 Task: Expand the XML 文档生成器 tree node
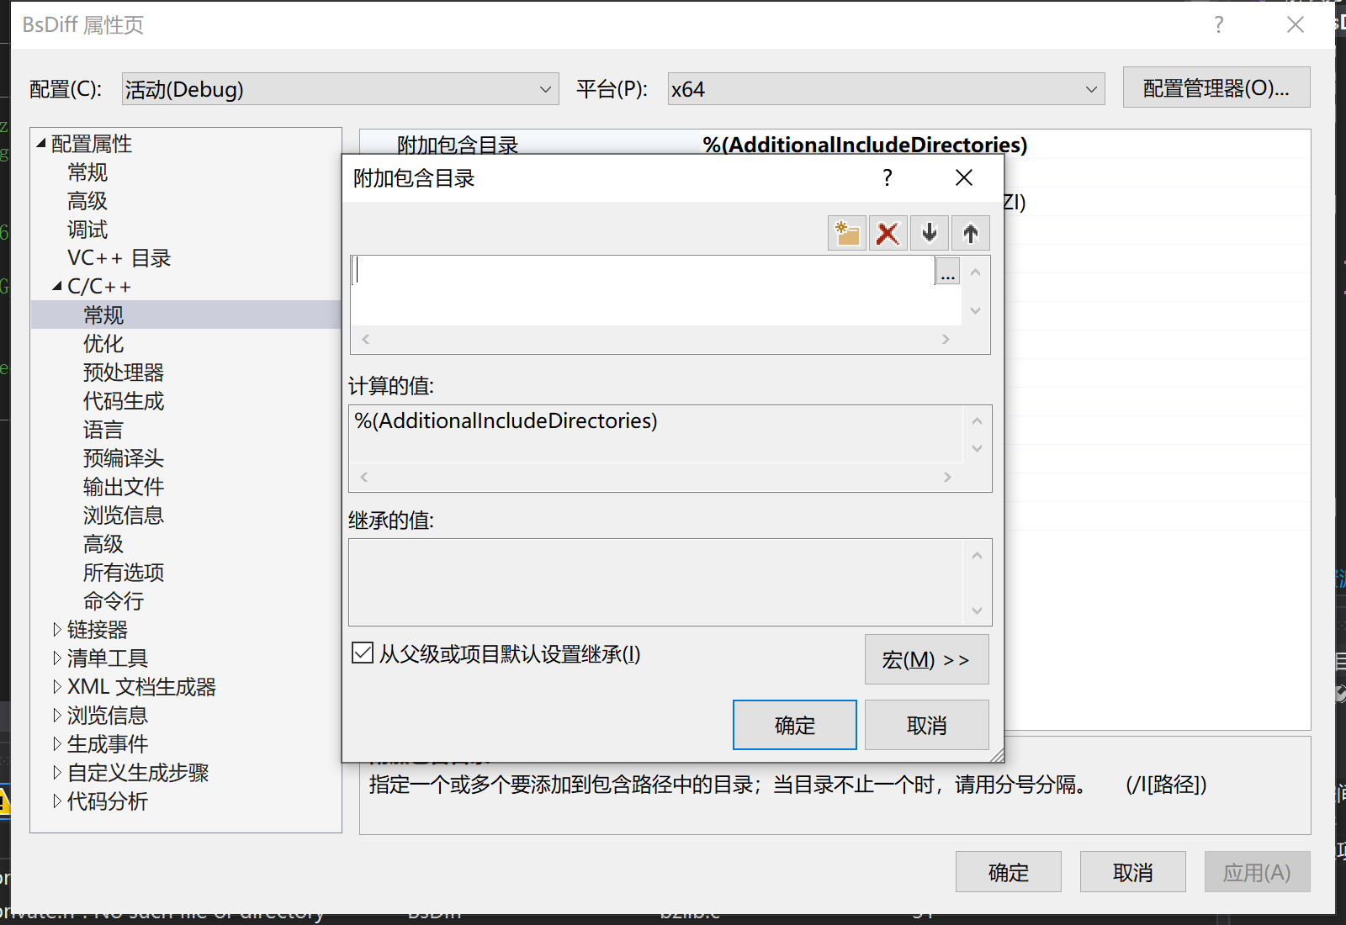point(56,686)
